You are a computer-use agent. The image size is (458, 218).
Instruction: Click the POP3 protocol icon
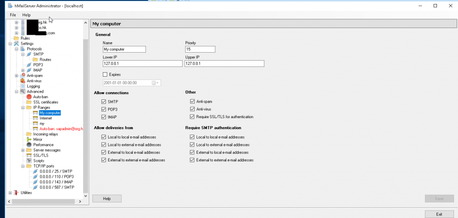pyautogui.click(x=29, y=65)
